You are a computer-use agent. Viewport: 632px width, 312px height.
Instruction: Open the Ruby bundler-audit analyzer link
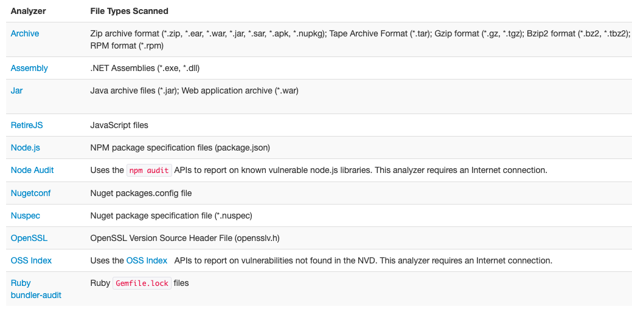coord(36,289)
